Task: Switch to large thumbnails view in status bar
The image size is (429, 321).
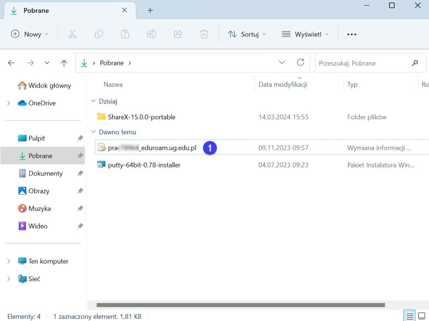Action: coord(422,316)
